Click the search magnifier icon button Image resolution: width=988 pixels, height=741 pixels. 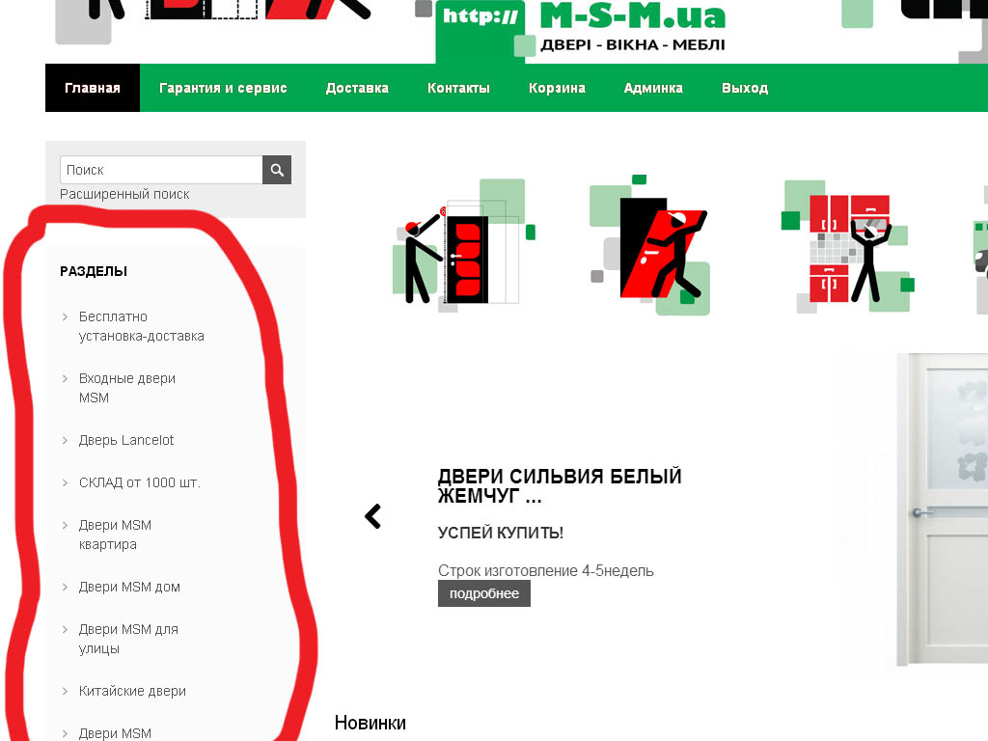[277, 170]
